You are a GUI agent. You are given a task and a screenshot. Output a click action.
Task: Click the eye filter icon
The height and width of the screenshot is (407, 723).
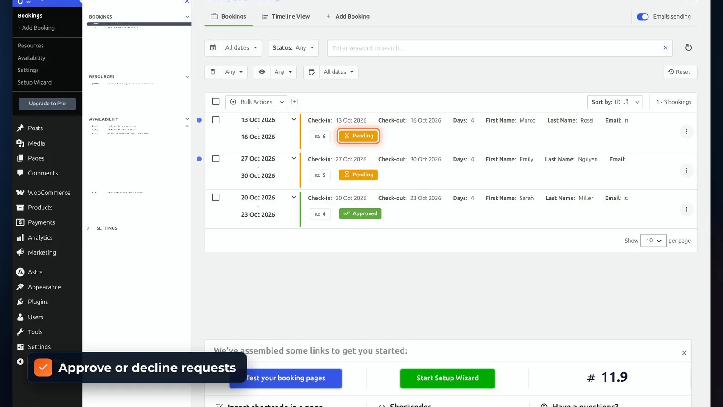[262, 72]
